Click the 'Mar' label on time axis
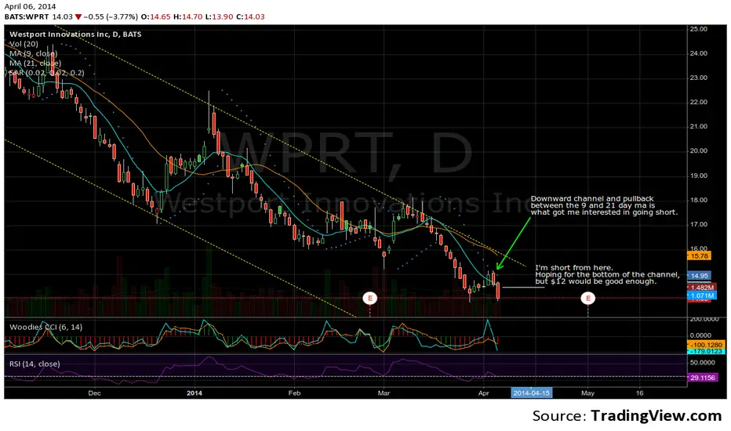This screenshot has height=431, width=731. [384, 393]
